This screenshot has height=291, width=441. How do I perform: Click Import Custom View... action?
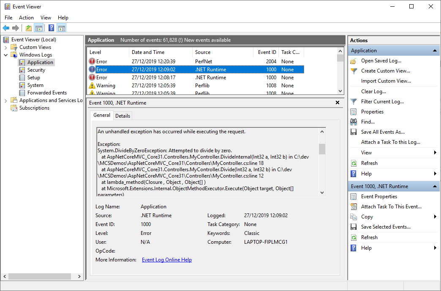pyautogui.click(x=386, y=81)
